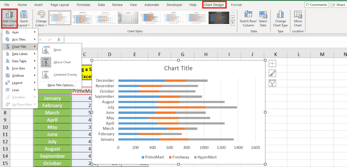
Task: Select column M header
Action: pos(322,54)
